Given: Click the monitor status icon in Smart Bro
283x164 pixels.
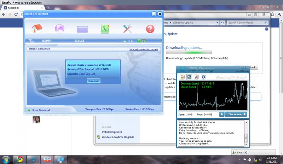Looking at the screenshot, I should (x=144, y=41).
